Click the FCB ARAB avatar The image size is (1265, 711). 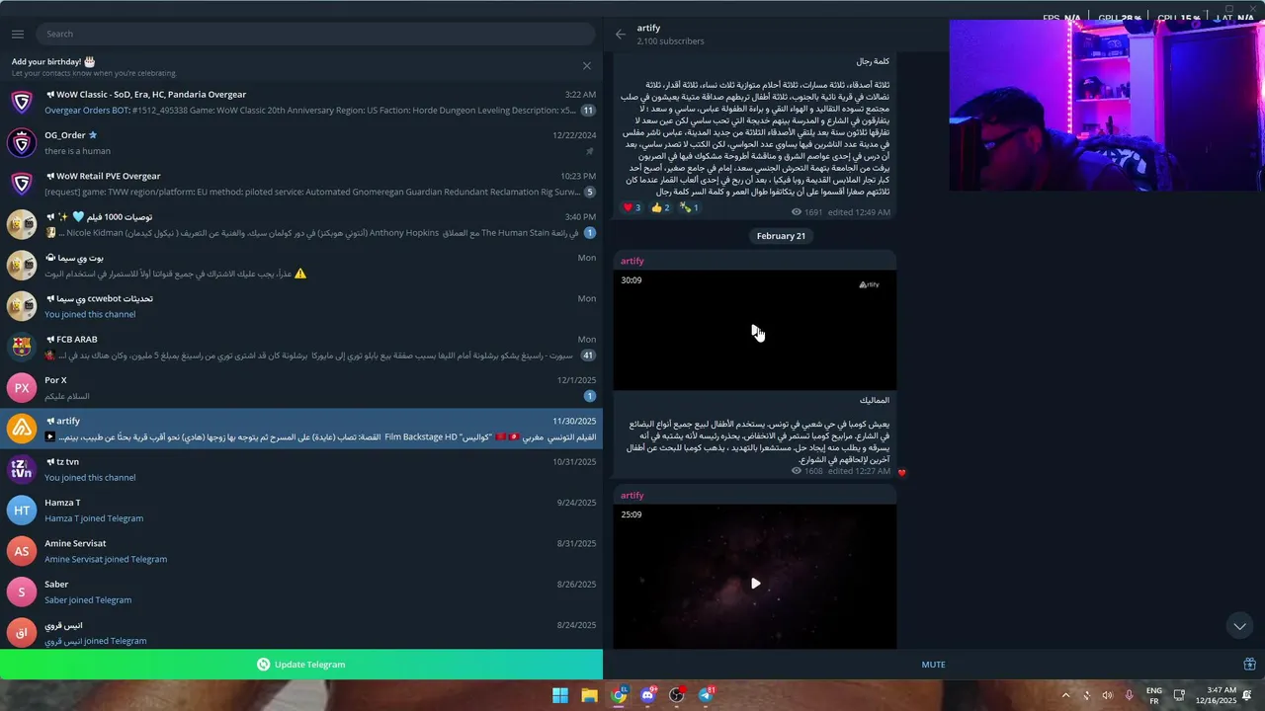click(22, 348)
